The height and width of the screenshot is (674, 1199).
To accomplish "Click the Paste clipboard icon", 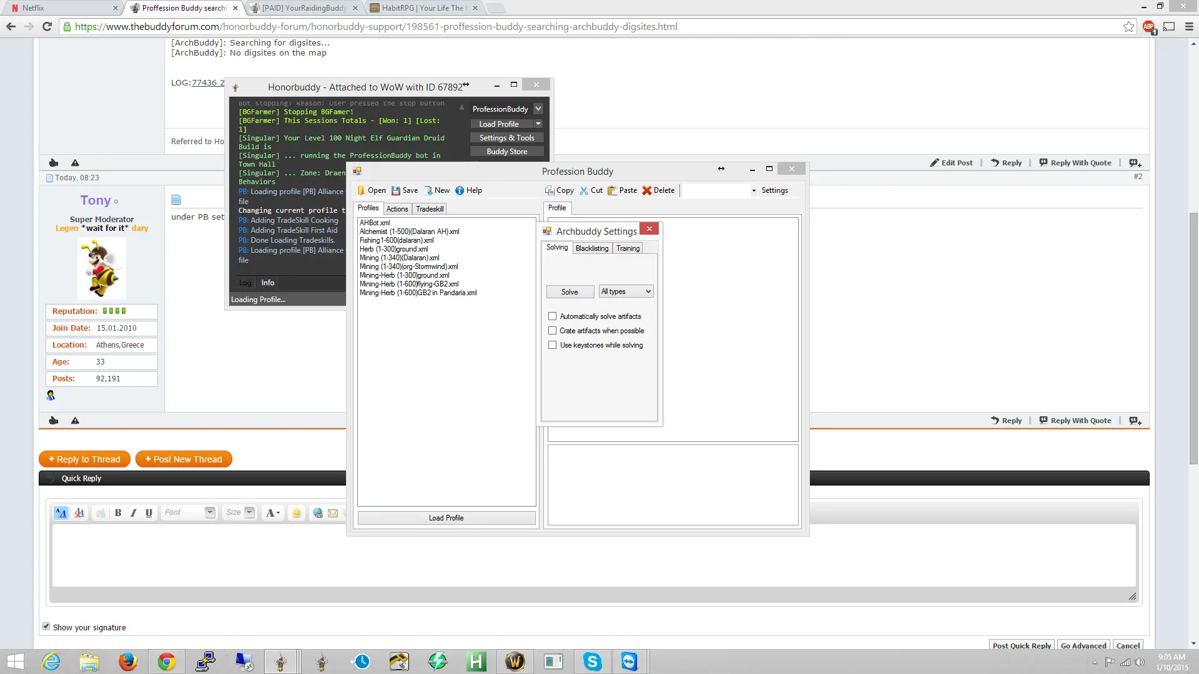I will coord(613,190).
